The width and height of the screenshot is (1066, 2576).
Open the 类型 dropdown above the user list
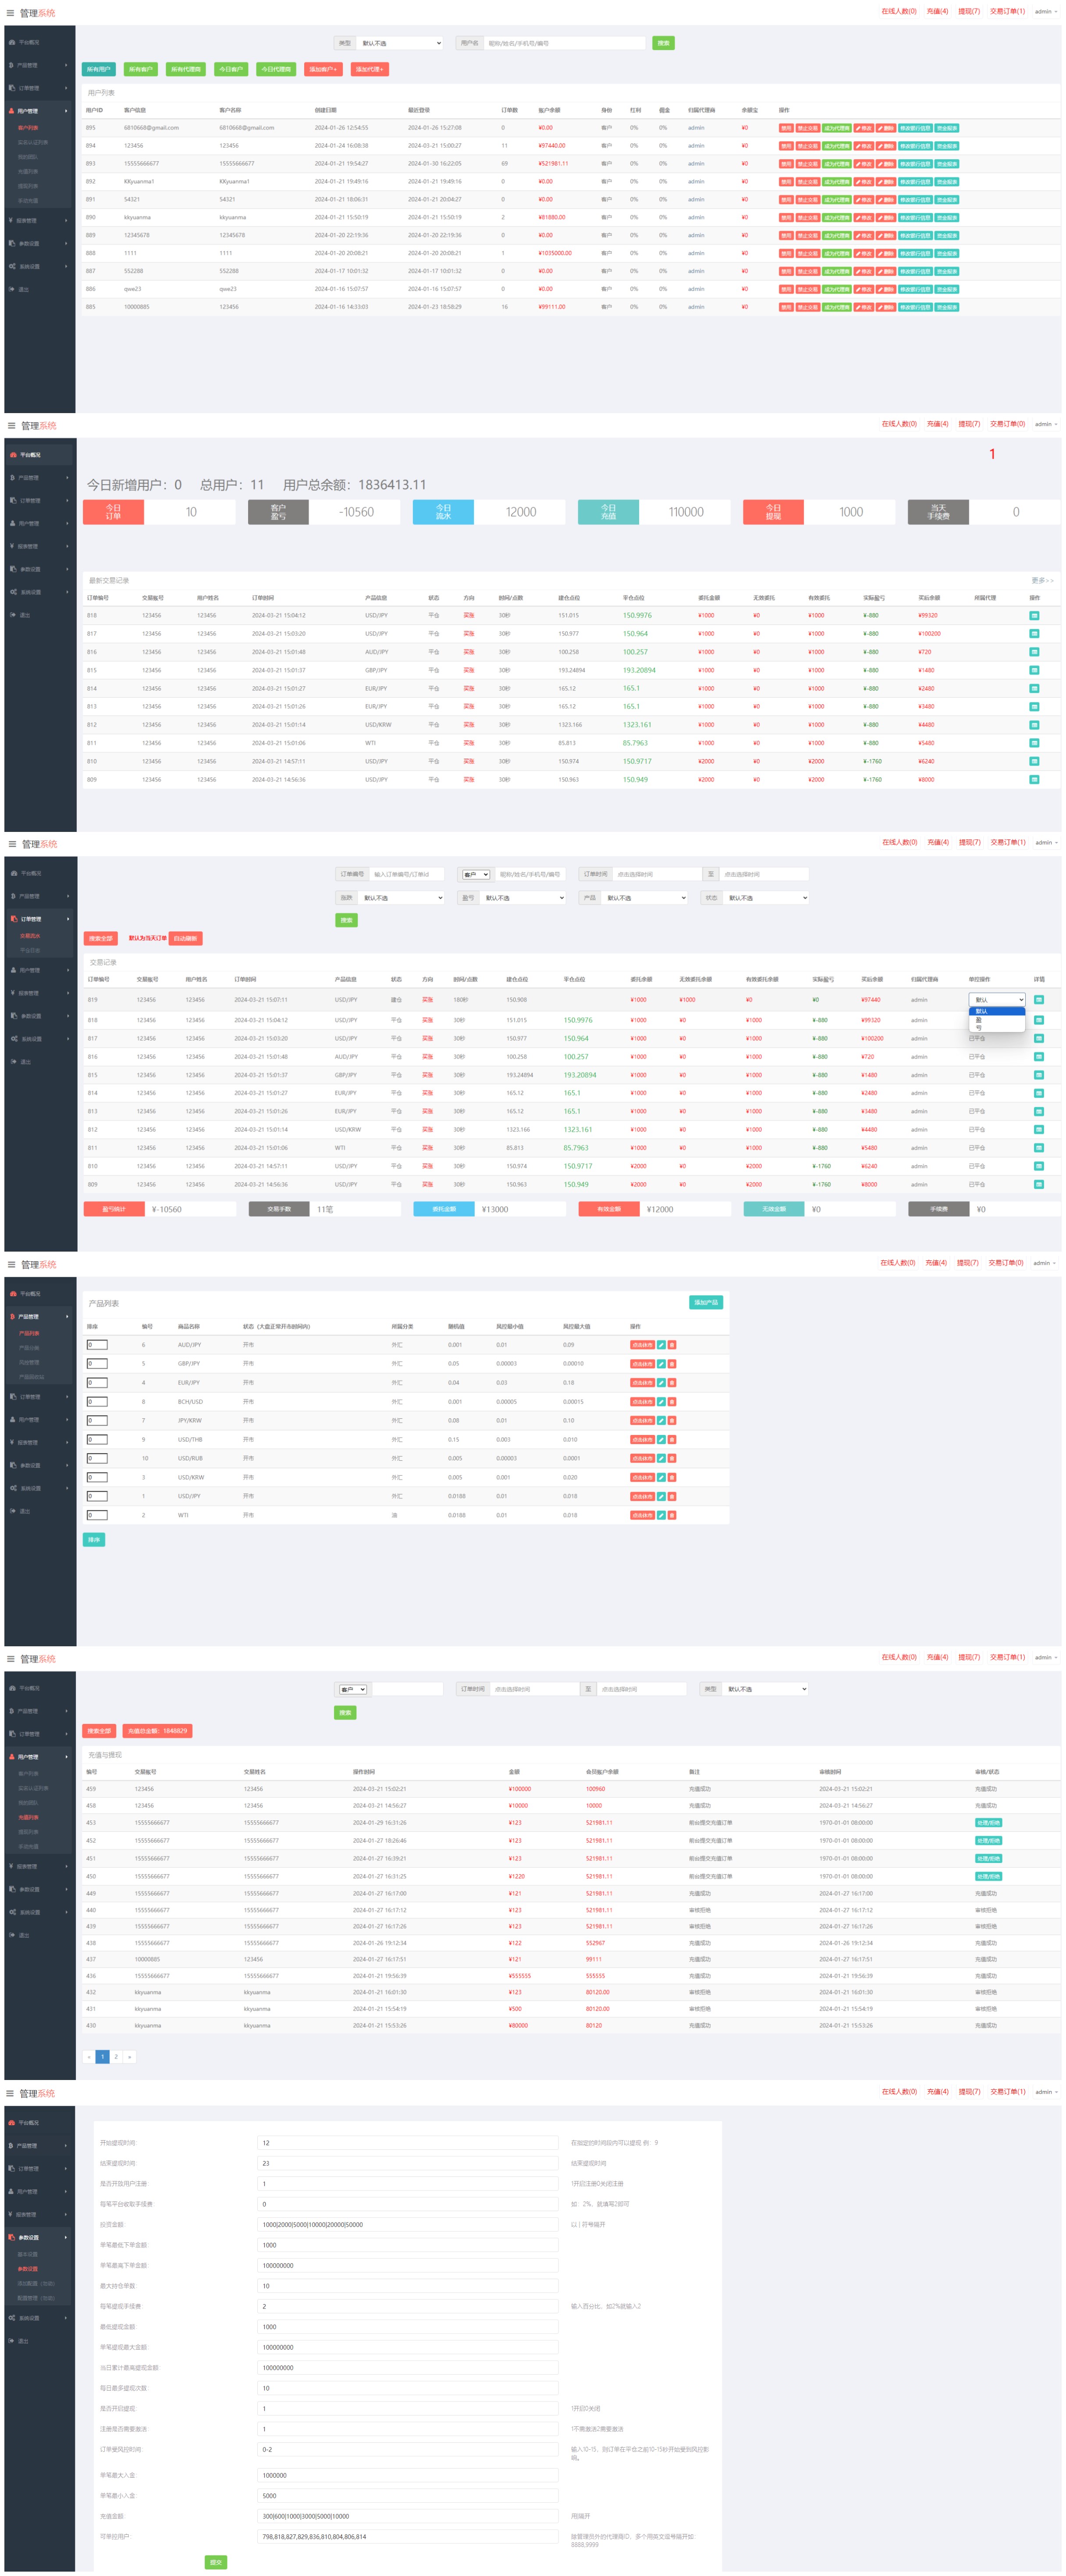click(x=400, y=43)
